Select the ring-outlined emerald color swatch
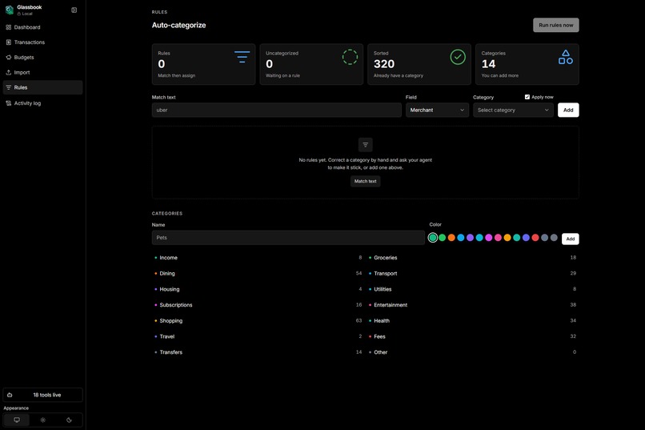The image size is (645, 430). click(x=433, y=238)
